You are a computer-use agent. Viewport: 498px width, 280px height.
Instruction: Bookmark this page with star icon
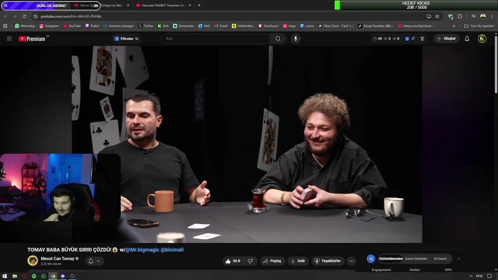point(437,16)
